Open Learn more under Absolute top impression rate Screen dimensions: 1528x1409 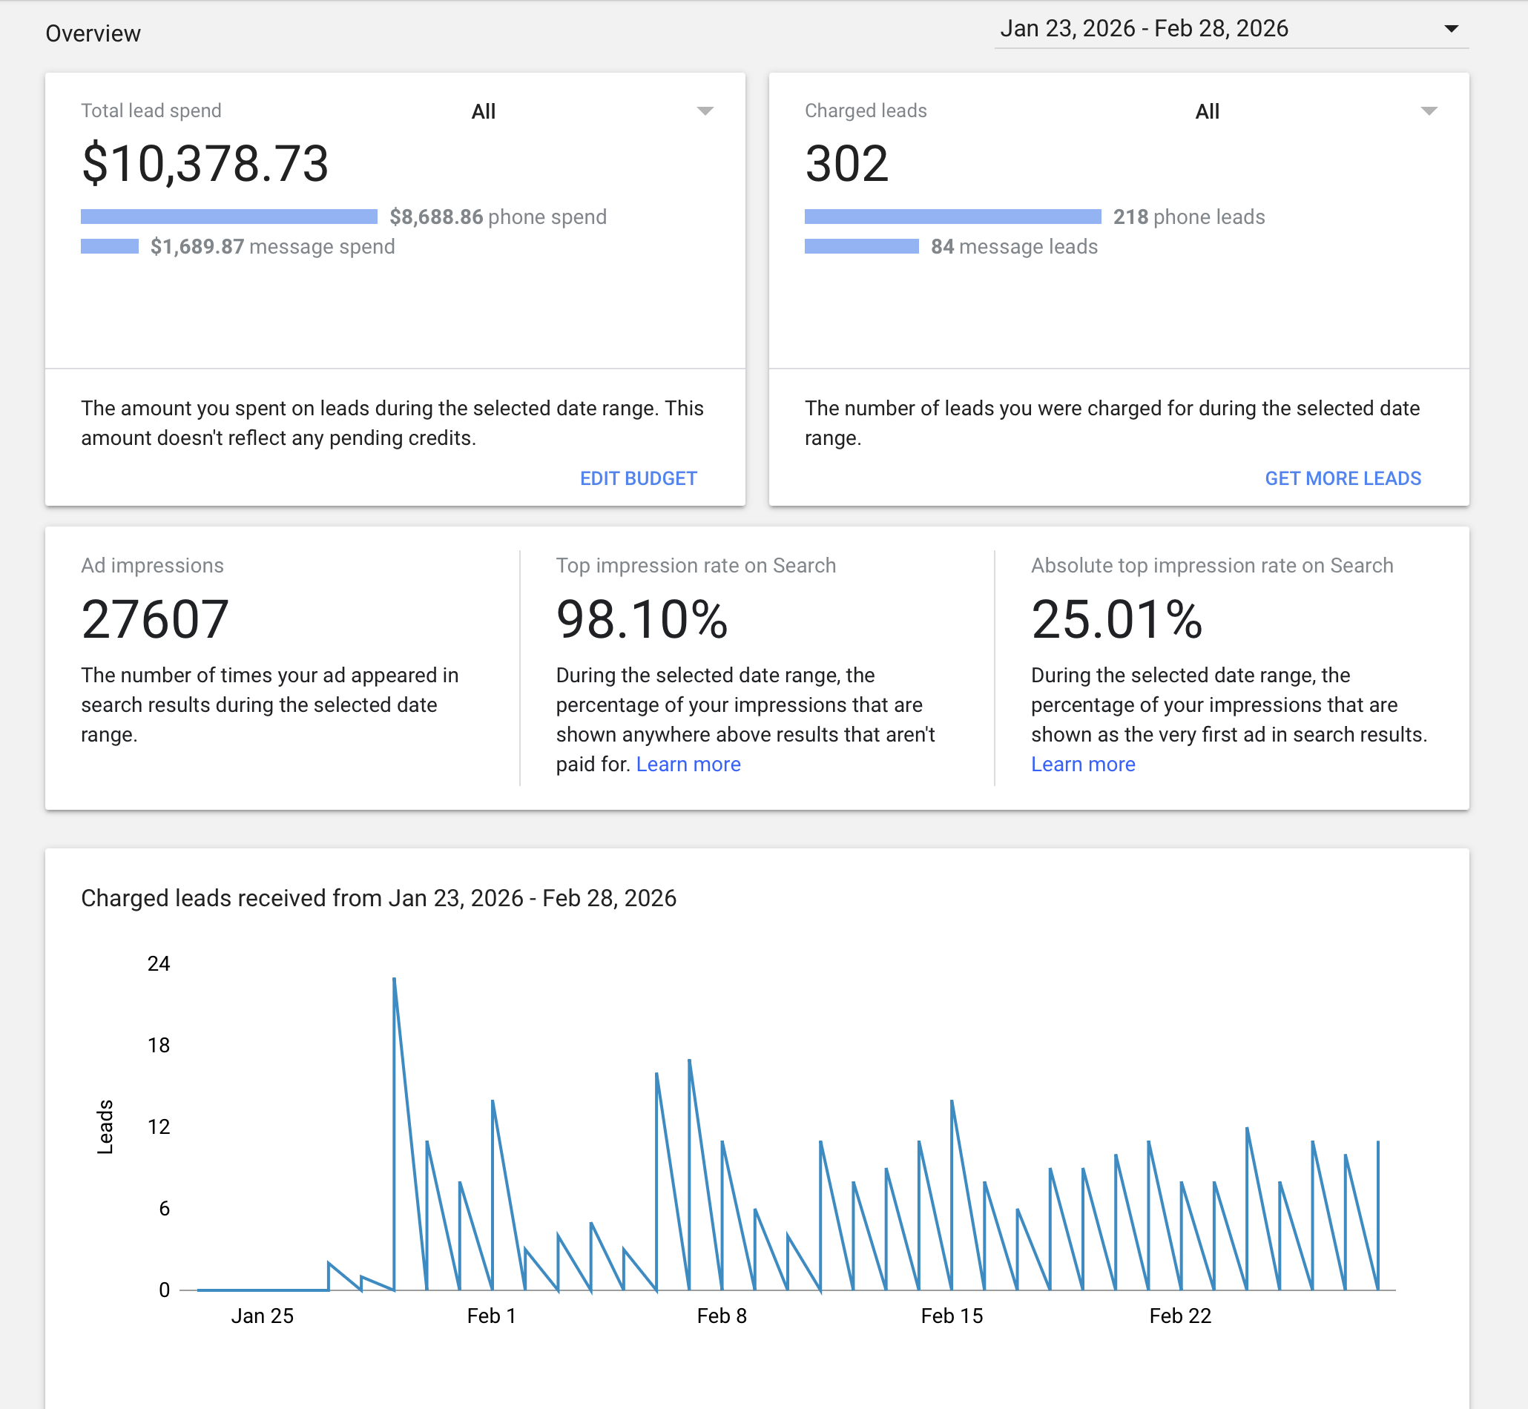point(1082,764)
